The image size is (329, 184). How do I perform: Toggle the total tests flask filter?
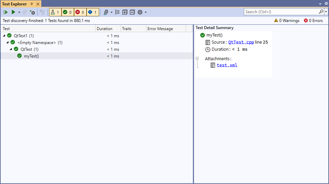point(55,12)
